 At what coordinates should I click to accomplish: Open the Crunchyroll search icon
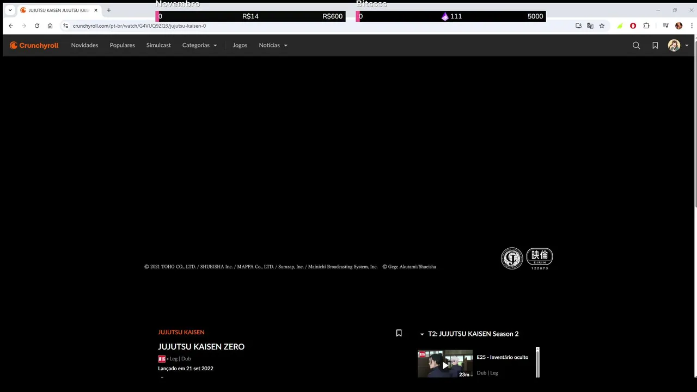pyautogui.click(x=636, y=46)
